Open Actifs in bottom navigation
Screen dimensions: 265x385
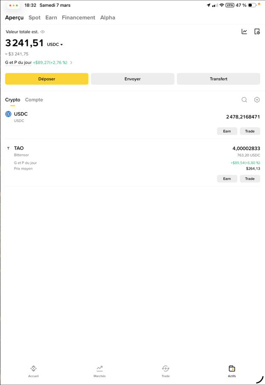coord(232,371)
